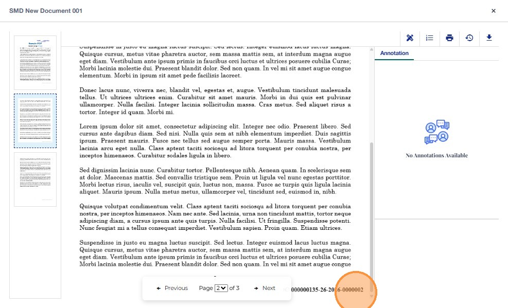Open the version history clock icon
Viewport: 508px width, 308px height.
[469, 38]
